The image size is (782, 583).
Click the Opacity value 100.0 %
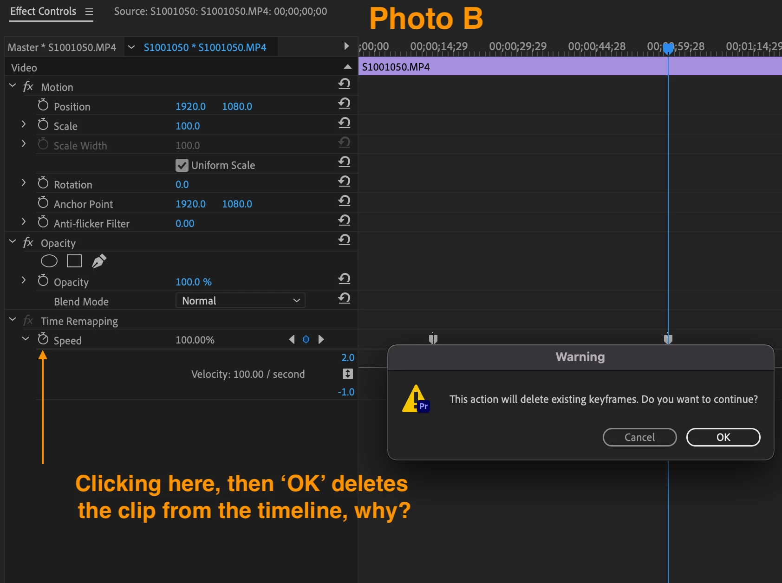coord(194,282)
